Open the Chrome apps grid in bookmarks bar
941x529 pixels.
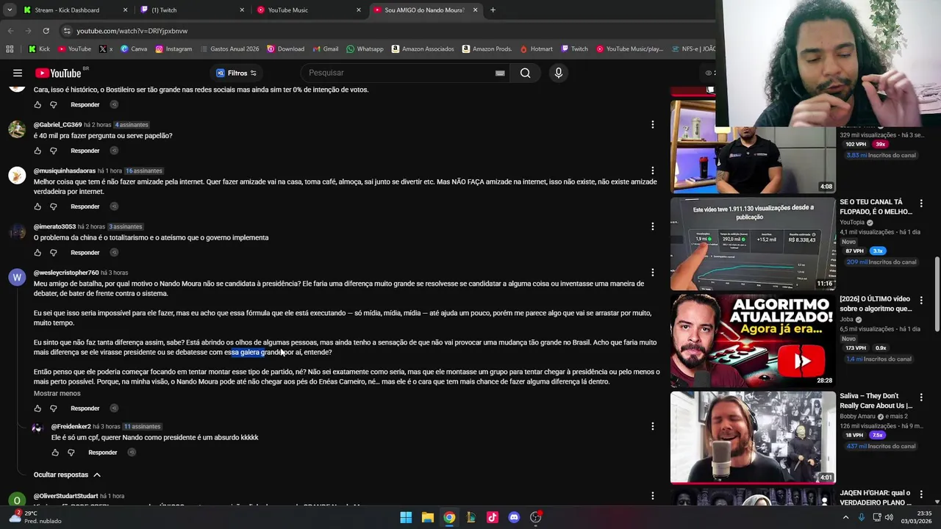[10, 49]
